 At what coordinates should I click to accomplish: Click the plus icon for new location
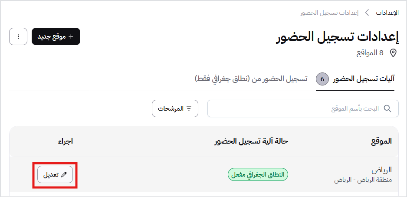coord(71,36)
